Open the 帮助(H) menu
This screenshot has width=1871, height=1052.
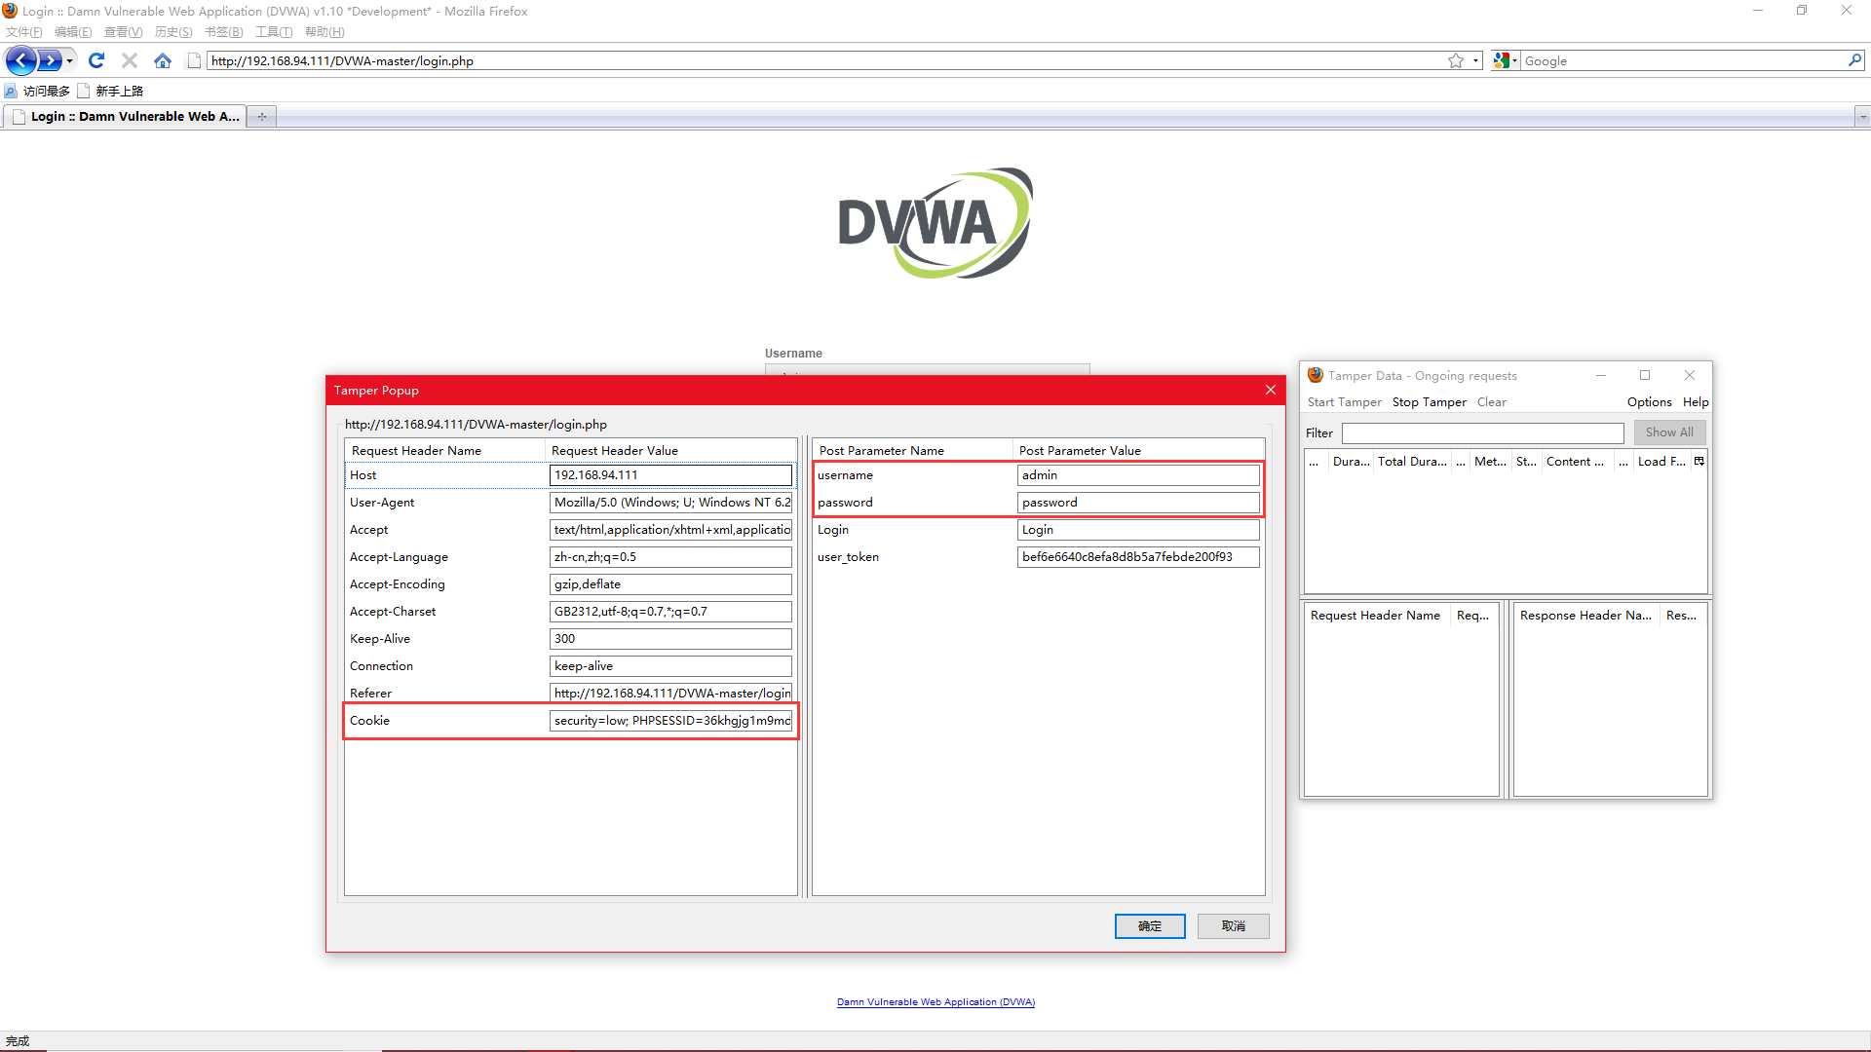coord(325,32)
